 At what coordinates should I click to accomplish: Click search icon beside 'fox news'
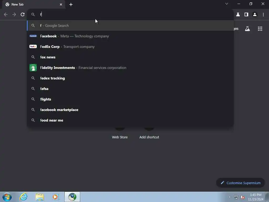33,57
